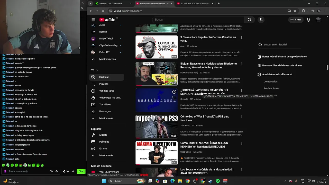Open options menu for '3 Claves Para Impulsar' video
Viewport: 329px width, 185px height.
click(242, 38)
